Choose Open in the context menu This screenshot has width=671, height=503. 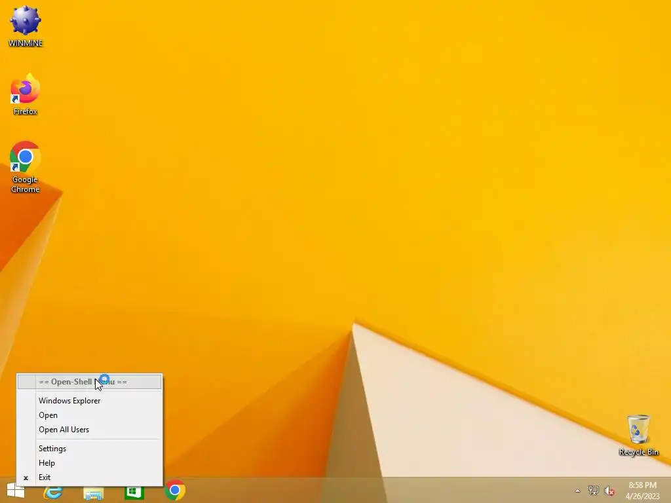89,415
